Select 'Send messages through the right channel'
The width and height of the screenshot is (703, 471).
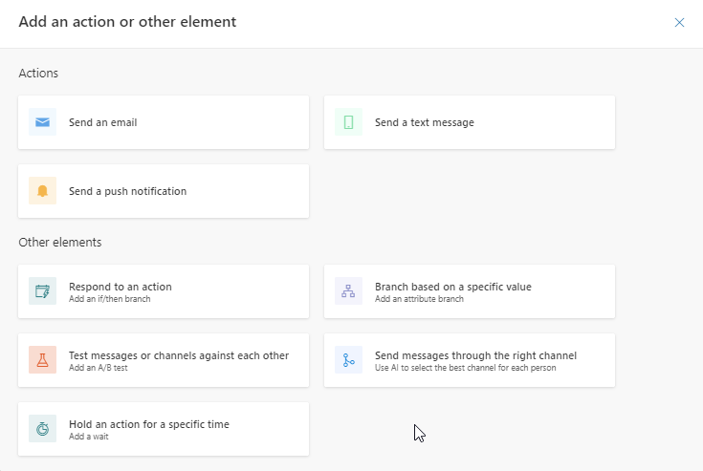[x=475, y=355]
